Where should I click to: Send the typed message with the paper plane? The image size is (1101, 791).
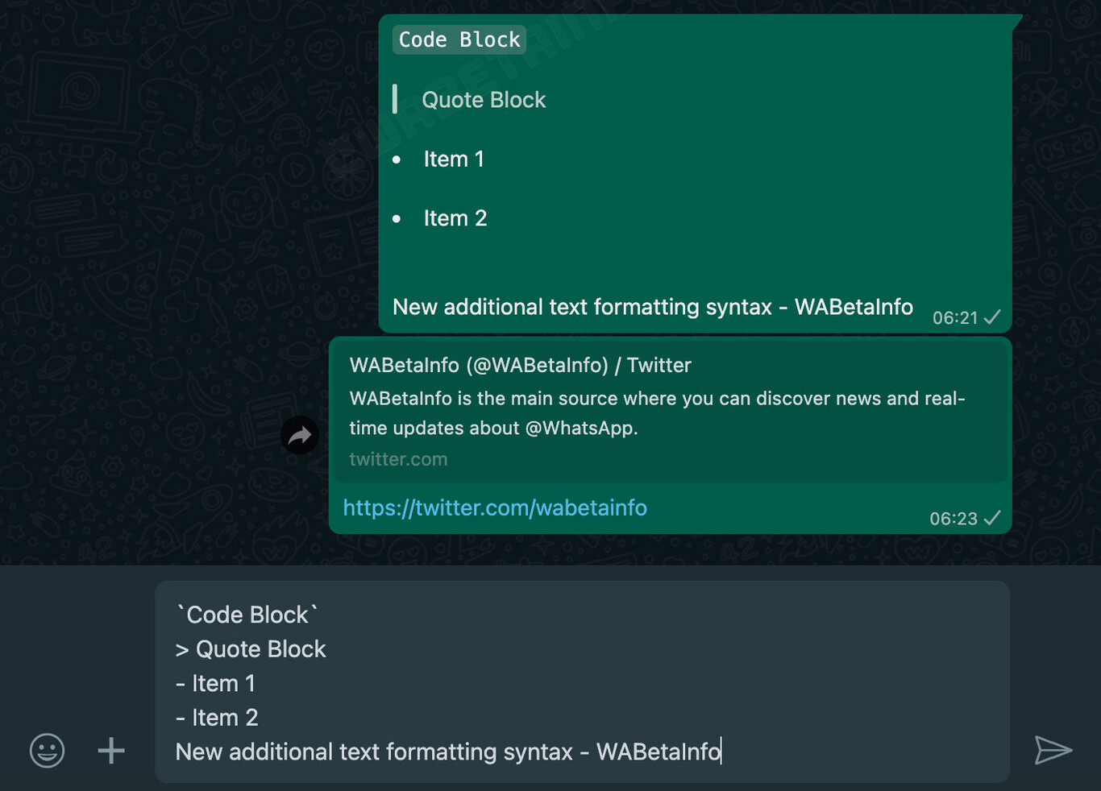coord(1053,750)
